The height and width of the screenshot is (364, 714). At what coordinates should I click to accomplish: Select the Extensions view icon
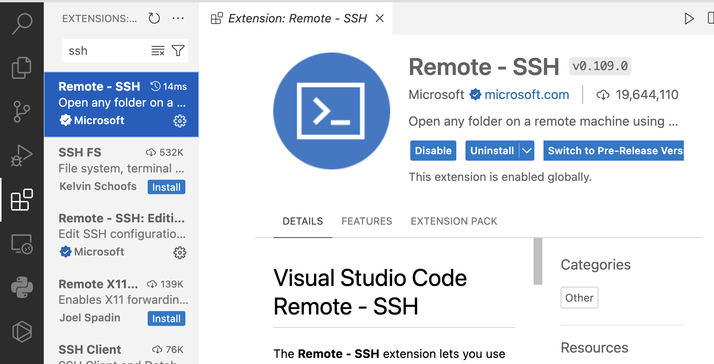(x=22, y=200)
